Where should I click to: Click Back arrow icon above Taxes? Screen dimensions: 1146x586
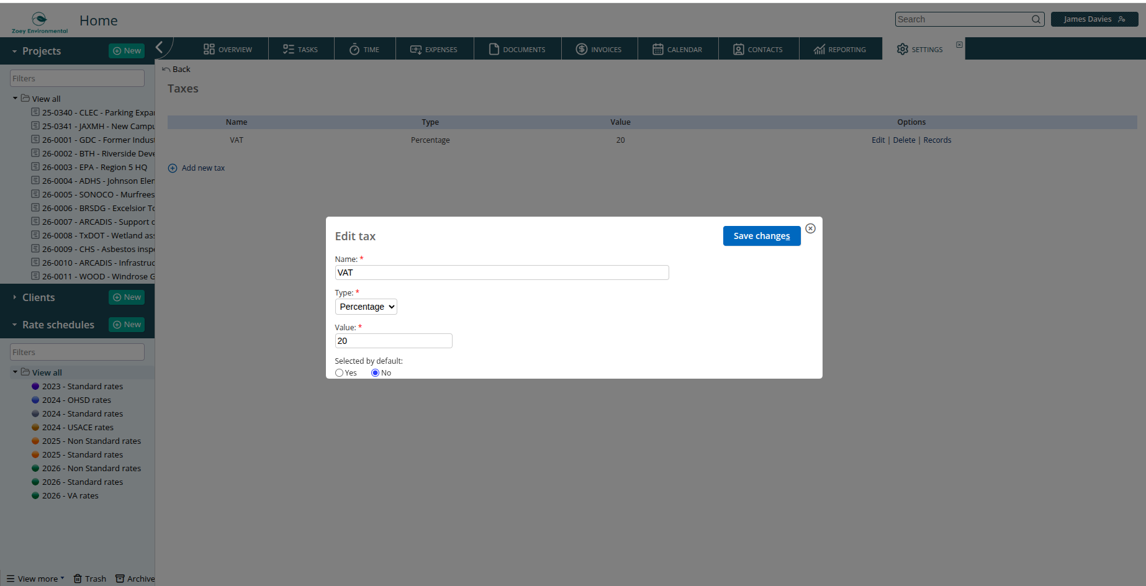point(166,70)
